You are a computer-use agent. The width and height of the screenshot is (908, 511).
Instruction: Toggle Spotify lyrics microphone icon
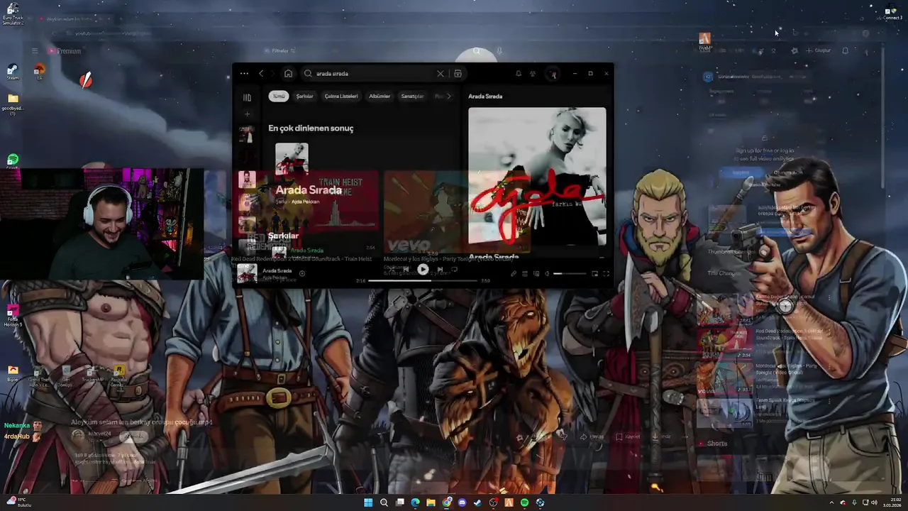[514, 273]
